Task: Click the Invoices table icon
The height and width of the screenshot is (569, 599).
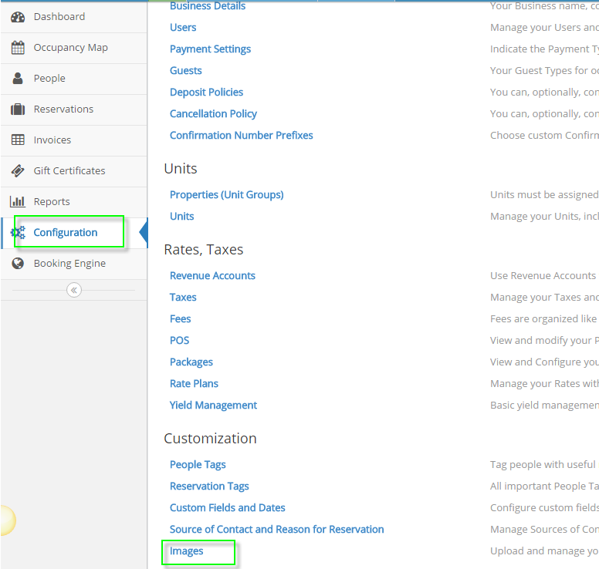Action: click(18, 140)
